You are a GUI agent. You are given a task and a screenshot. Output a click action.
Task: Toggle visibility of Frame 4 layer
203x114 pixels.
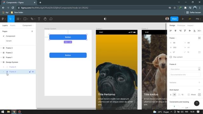[33, 72]
